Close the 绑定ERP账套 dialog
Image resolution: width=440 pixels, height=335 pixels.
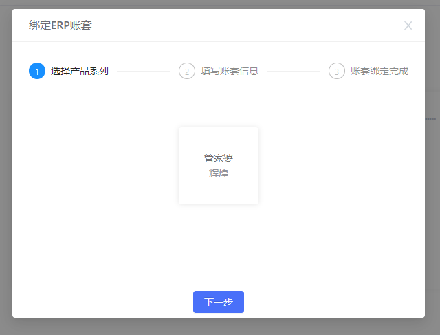click(x=408, y=25)
